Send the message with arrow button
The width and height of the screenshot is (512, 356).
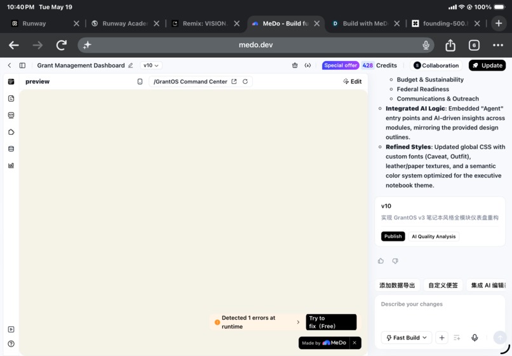tap(499, 338)
